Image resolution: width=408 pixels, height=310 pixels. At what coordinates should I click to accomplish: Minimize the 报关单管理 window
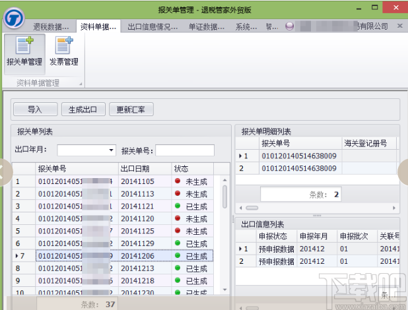coord(359,9)
